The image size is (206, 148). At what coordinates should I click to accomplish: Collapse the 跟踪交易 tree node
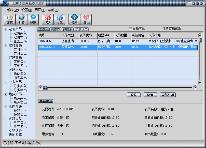point(6,94)
